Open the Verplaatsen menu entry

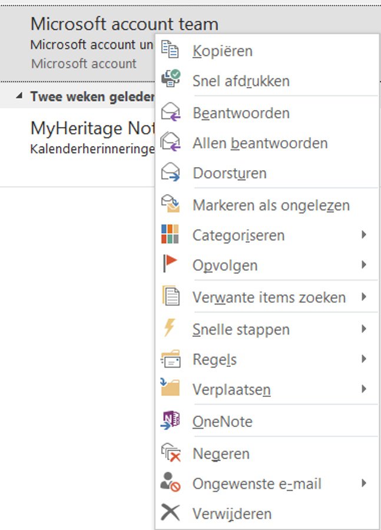pyautogui.click(x=267, y=389)
